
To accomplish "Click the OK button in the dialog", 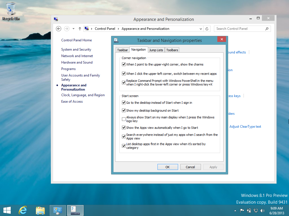I will (x=168, y=167).
